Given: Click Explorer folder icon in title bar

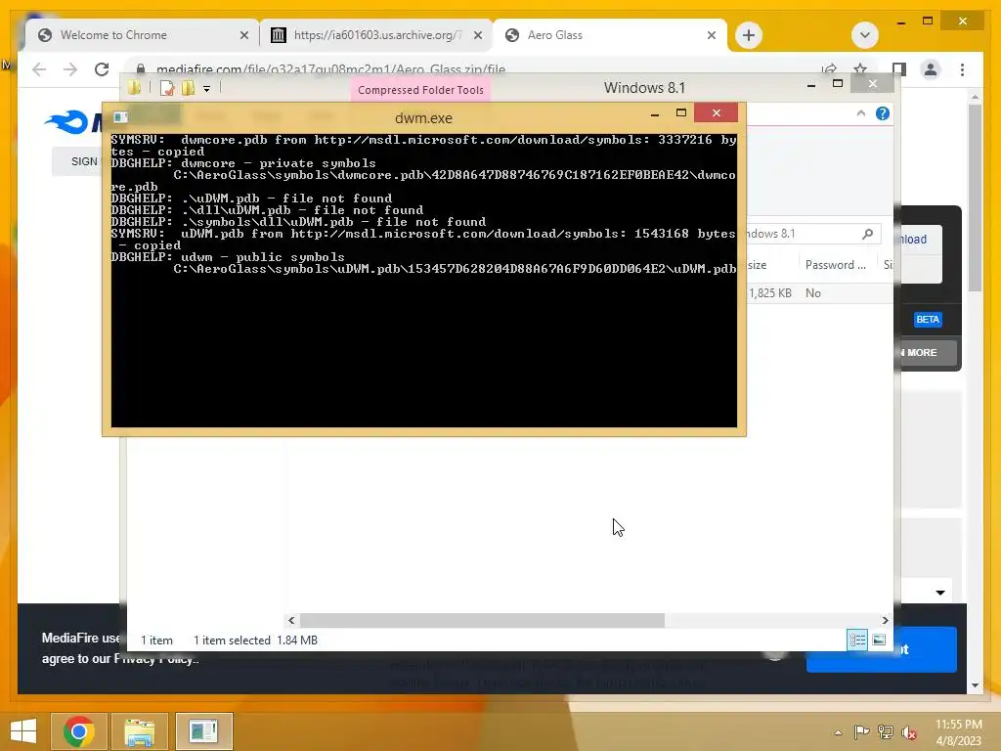Looking at the screenshot, I should (134, 87).
